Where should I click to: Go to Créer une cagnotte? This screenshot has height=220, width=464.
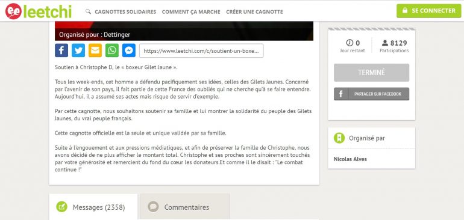254,12
